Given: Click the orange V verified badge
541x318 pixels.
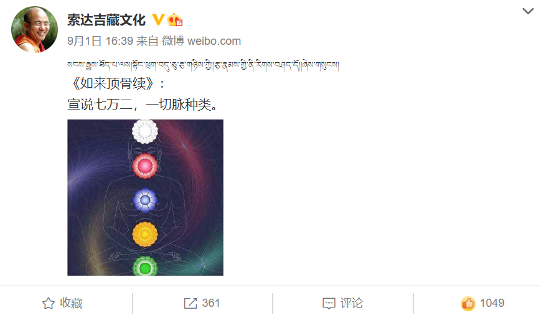Looking at the screenshot, I should coord(158,20).
